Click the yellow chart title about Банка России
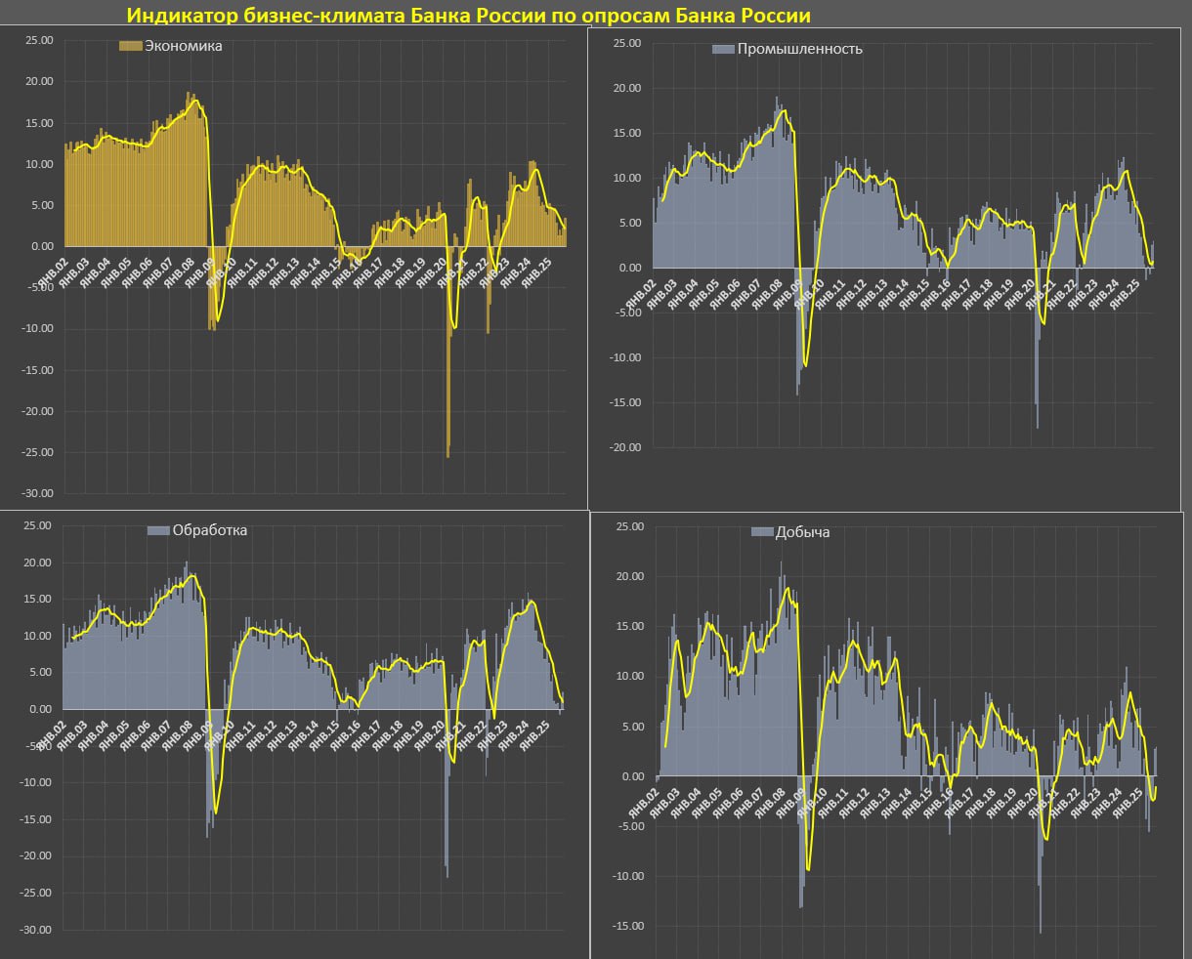Viewport: 1192px width, 959px height. tap(468, 16)
